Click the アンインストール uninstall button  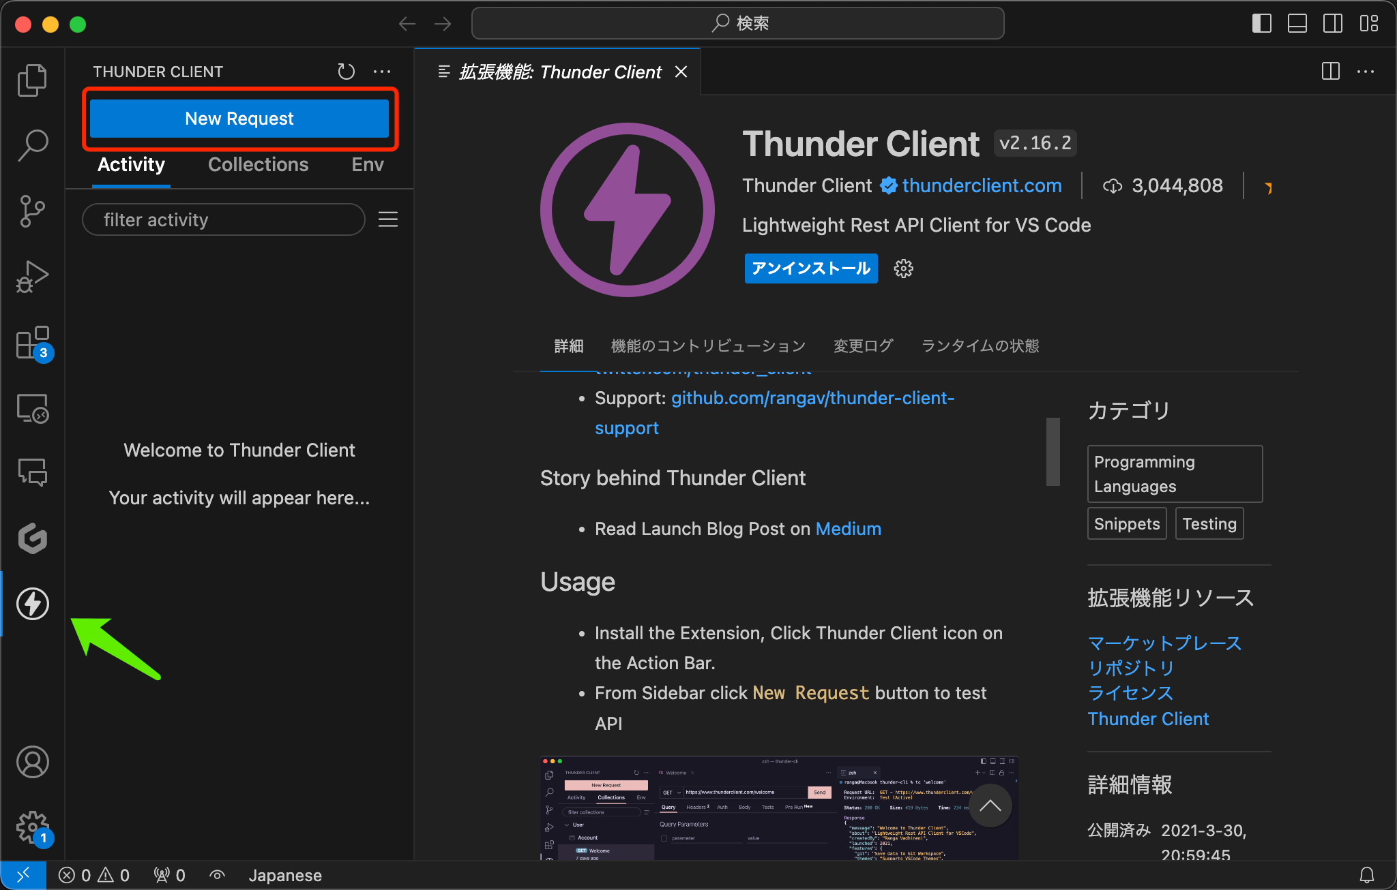[810, 268]
